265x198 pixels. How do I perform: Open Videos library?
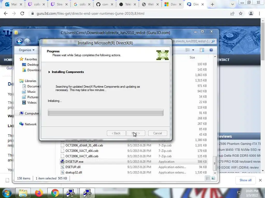click(29, 103)
